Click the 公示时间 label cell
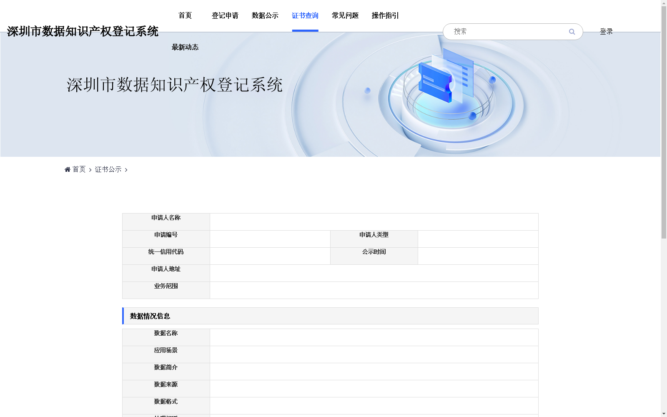Image resolution: width=667 pixels, height=417 pixels. [374, 256]
